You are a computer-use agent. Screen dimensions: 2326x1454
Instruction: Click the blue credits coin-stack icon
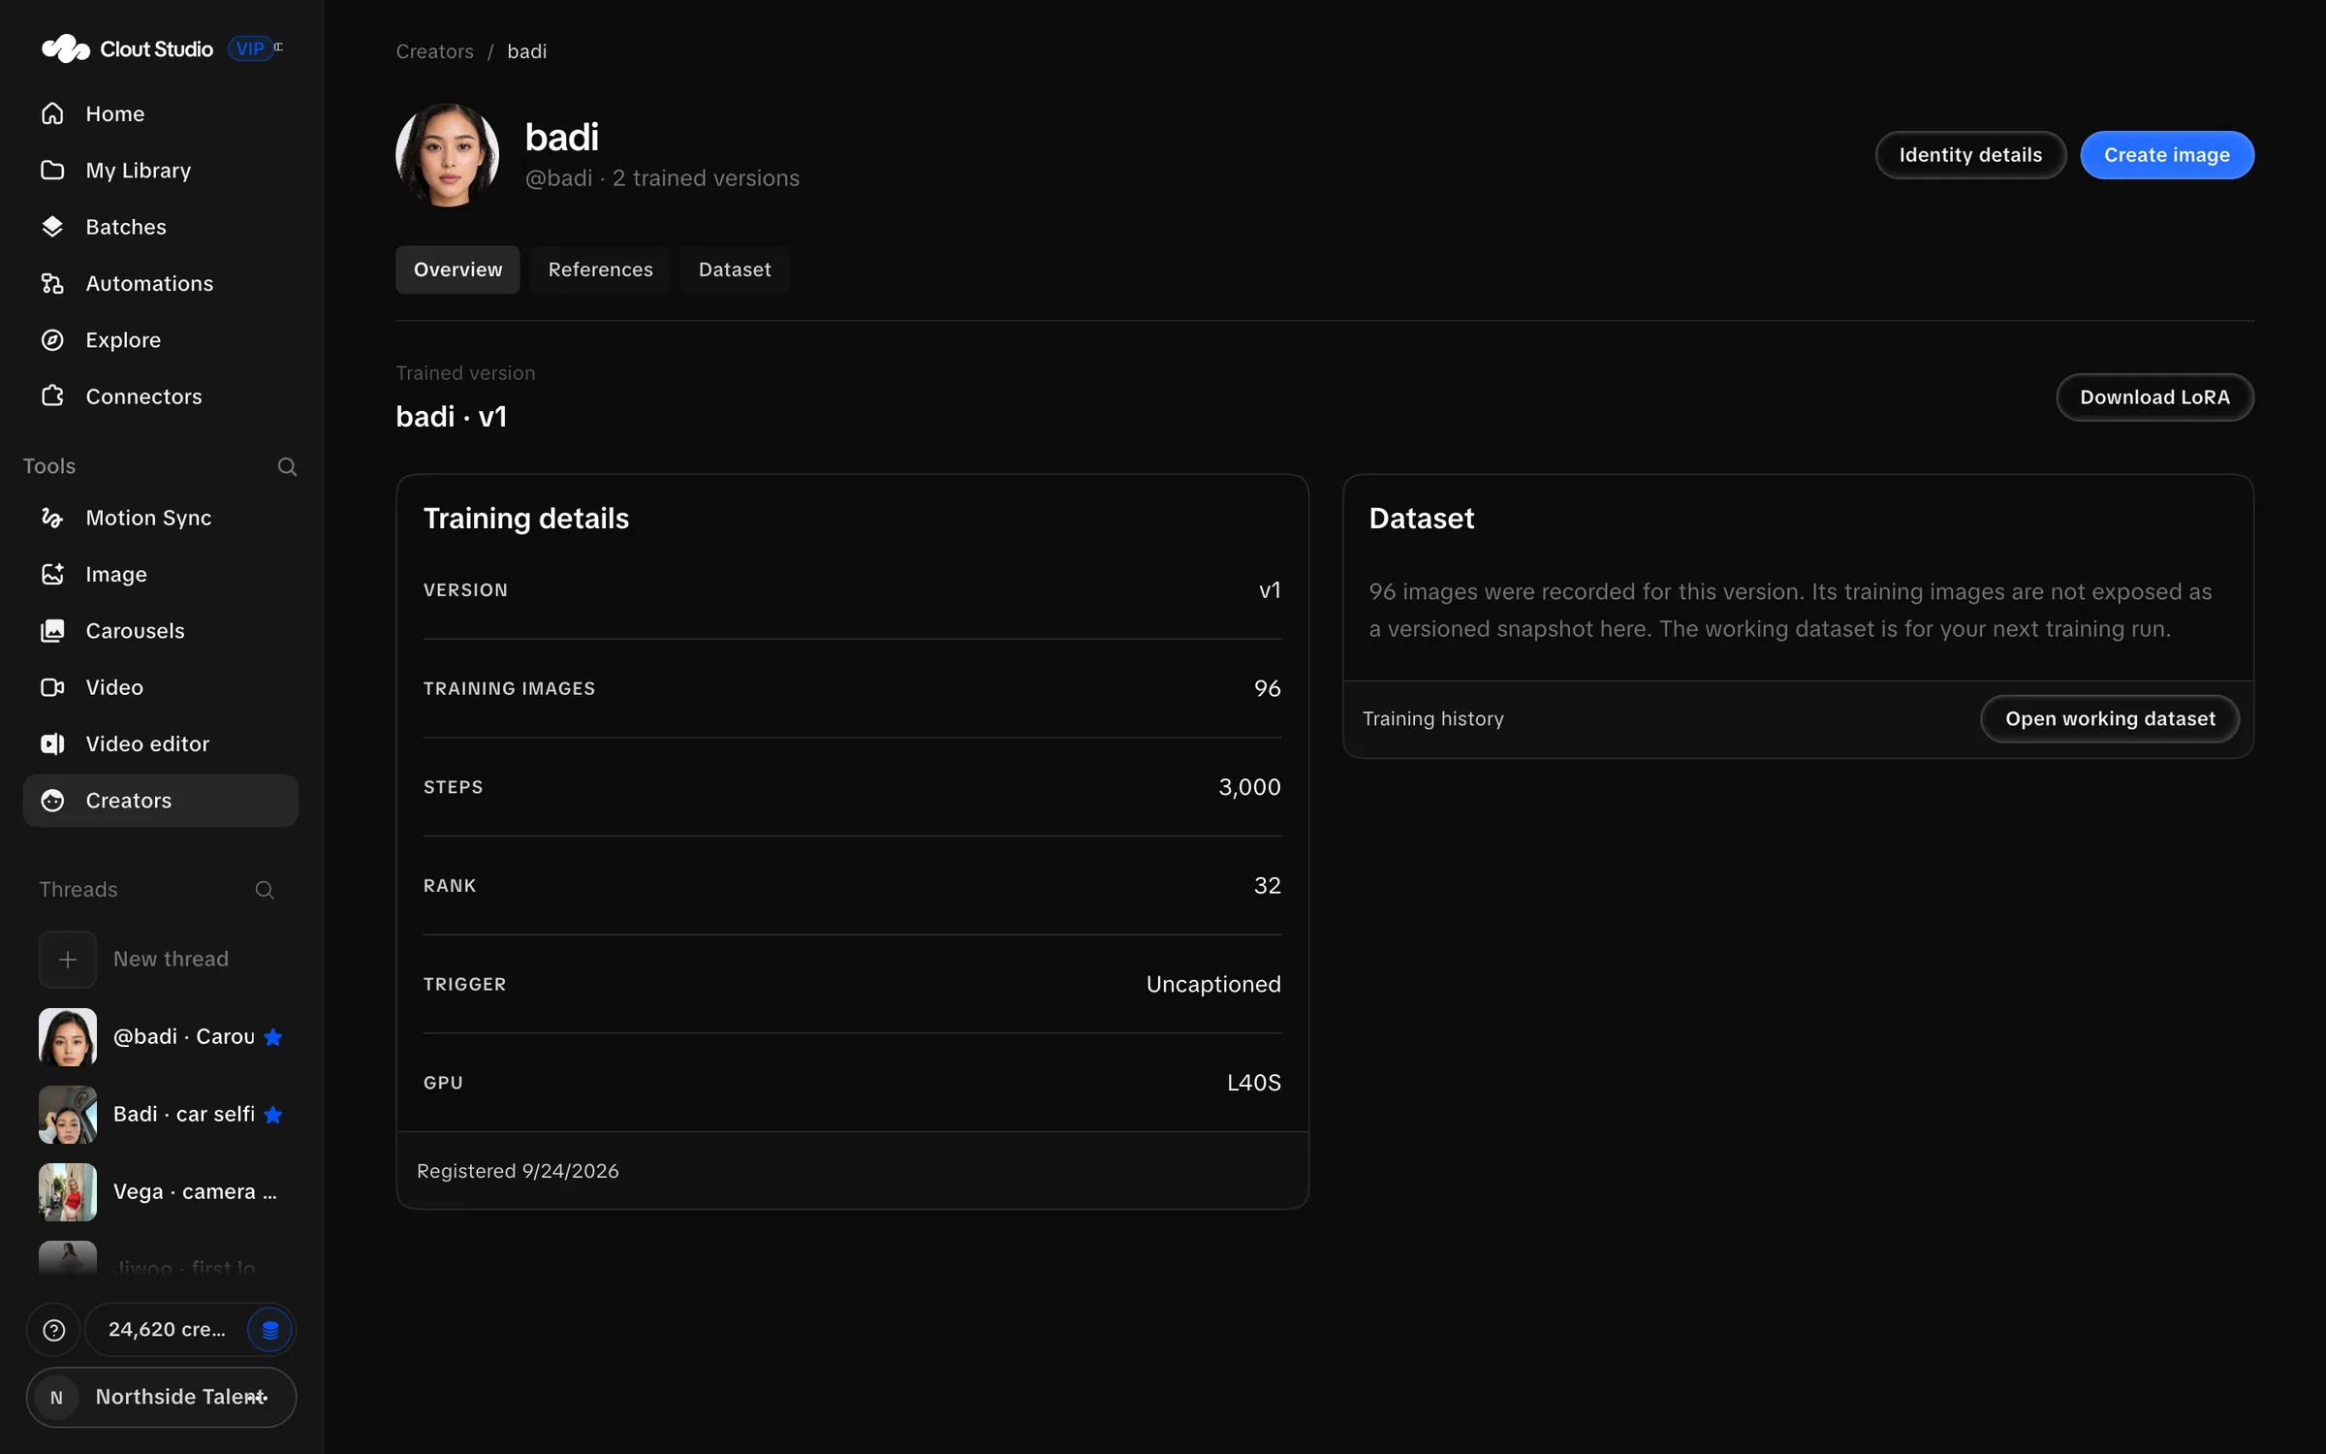[x=270, y=1329]
